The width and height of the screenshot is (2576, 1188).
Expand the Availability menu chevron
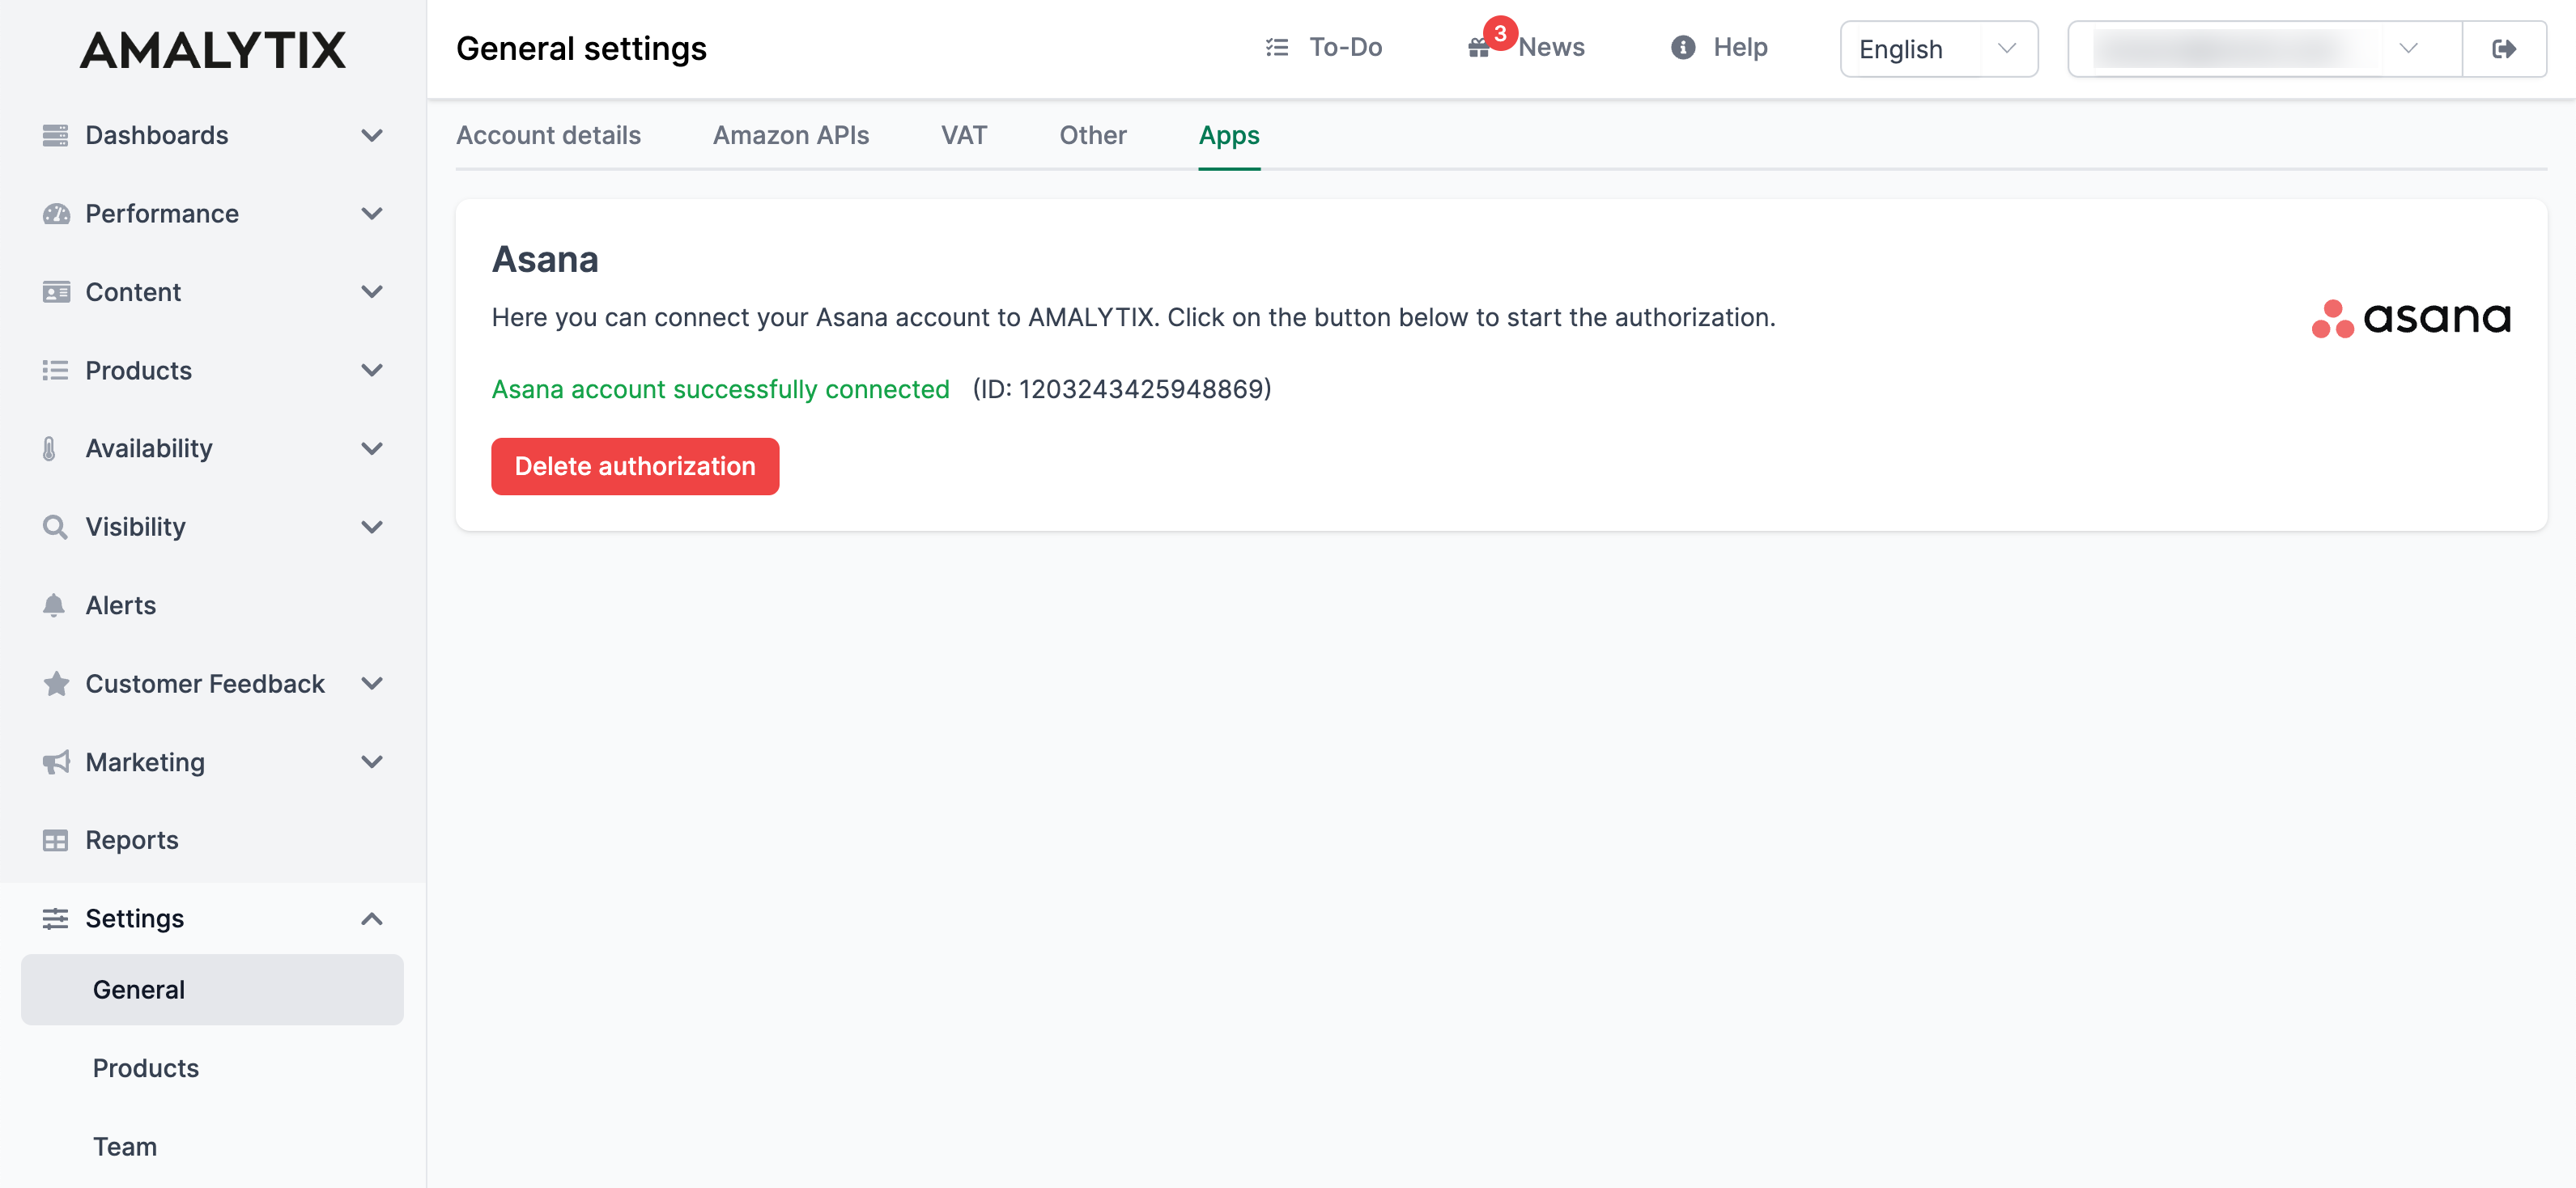(372, 449)
